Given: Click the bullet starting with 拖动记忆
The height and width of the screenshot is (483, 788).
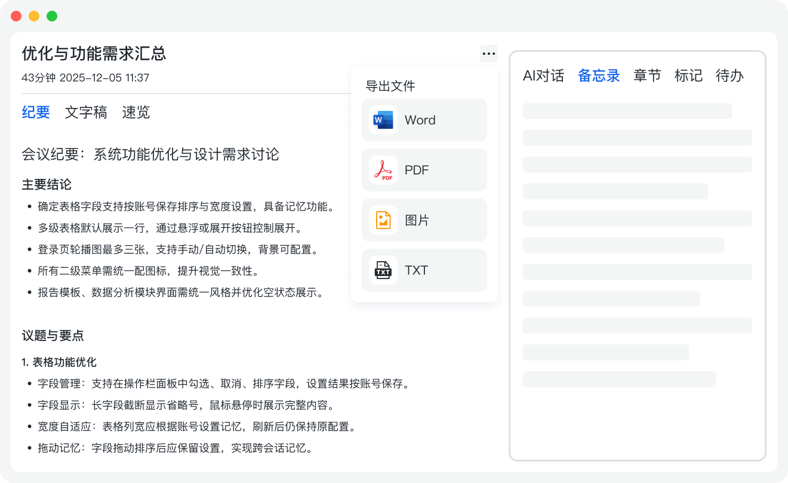Looking at the screenshot, I should click(x=171, y=448).
